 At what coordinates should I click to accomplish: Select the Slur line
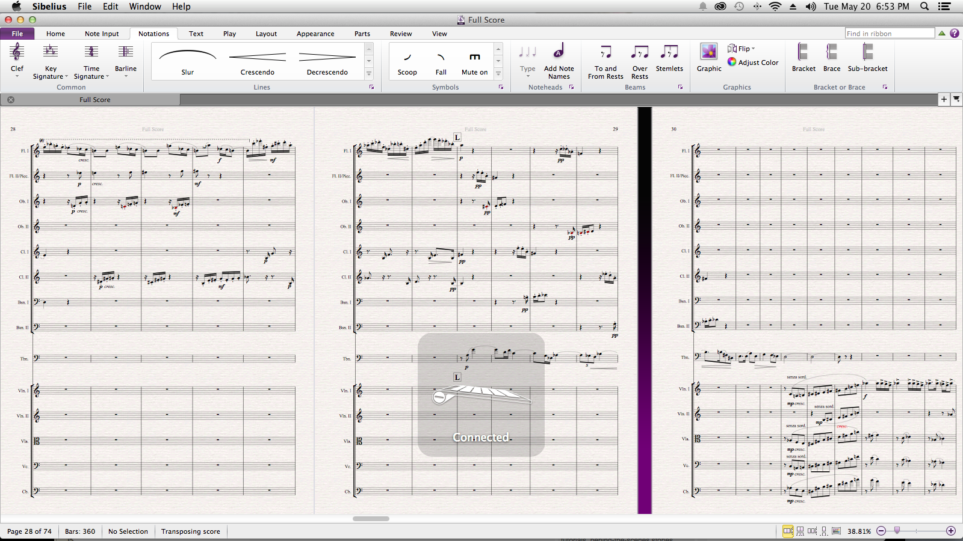coord(188,61)
